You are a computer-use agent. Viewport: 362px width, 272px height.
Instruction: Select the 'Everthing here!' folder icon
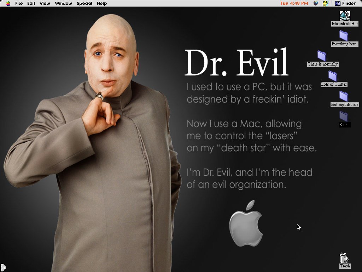click(344, 36)
